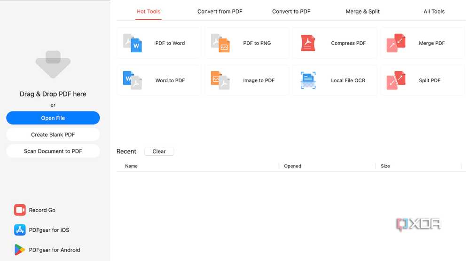Click the Record Go app icon
Screen dimensions: 470x261
click(20, 210)
